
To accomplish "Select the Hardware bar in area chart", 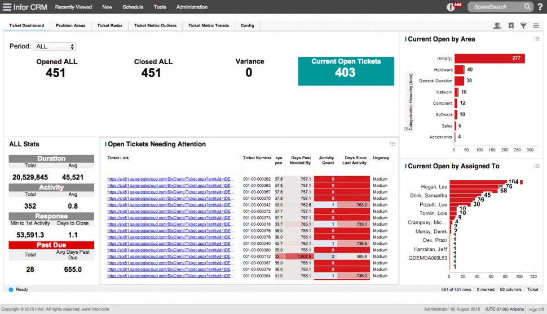I will 460,70.
